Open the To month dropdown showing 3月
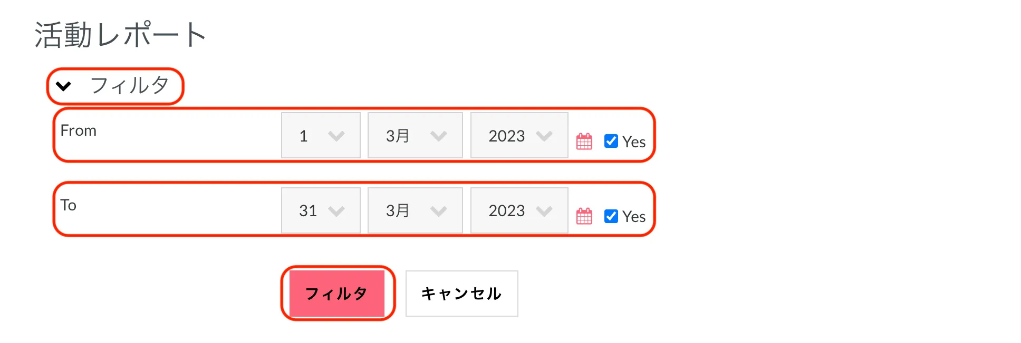1021x343 pixels. [x=415, y=210]
